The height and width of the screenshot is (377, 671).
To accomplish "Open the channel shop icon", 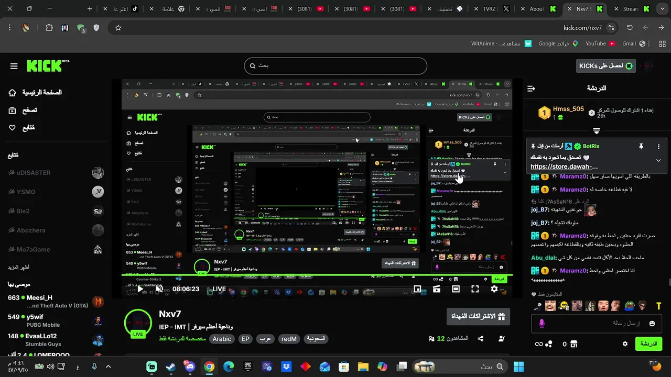I will [573, 344].
